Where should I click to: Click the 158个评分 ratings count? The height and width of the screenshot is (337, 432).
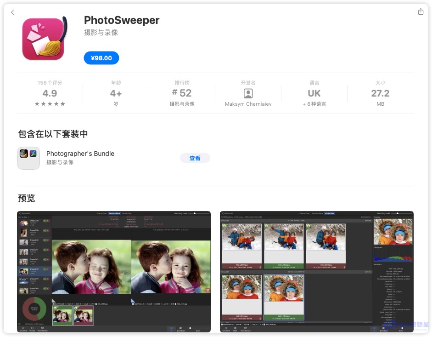[50, 83]
